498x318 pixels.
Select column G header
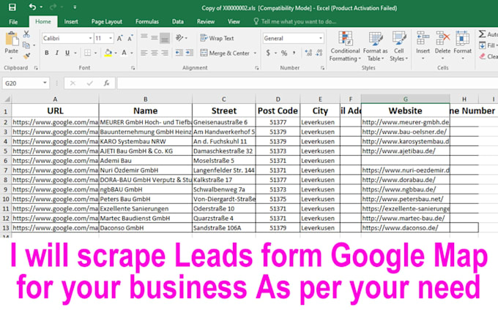point(405,99)
